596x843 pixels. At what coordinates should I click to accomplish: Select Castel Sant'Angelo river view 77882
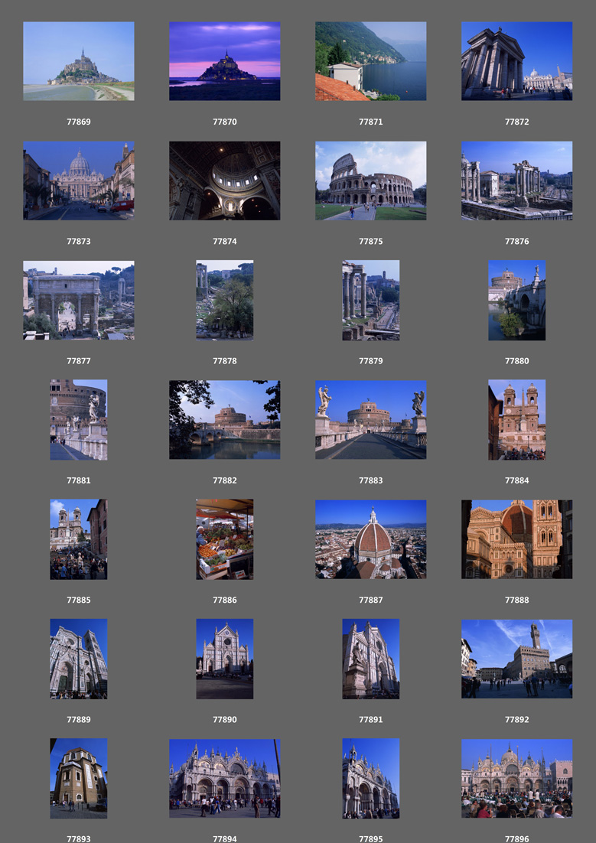click(225, 420)
